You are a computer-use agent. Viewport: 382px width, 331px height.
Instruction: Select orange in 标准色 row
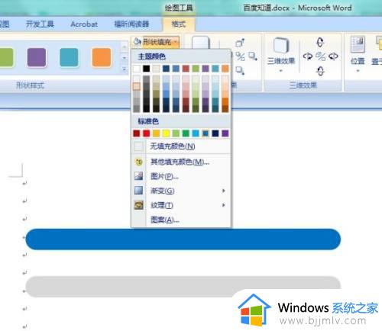pos(156,133)
